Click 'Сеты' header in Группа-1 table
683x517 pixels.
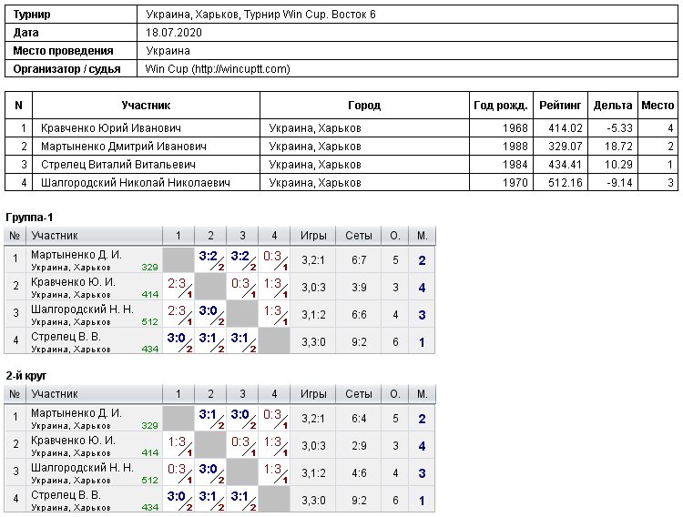coord(359,236)
